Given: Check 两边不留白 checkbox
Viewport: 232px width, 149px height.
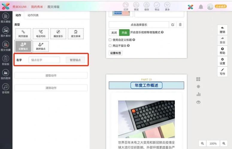Looking at the screenshot, I should 110,46.
